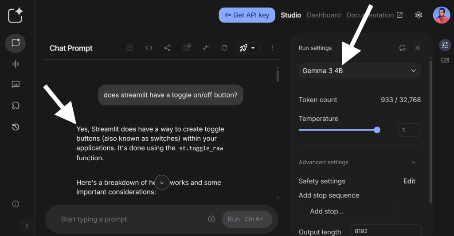The image size is (454, 236).
Task: Click the Save prompt icon
Action: pos(187,47)
